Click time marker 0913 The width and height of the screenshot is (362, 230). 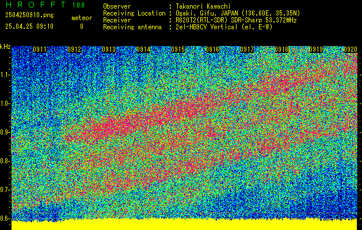tap(109, 49)
